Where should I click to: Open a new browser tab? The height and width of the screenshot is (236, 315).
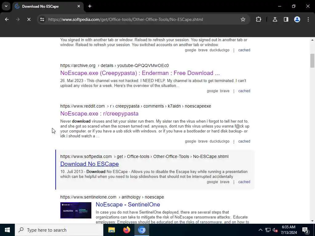(90, 6)
